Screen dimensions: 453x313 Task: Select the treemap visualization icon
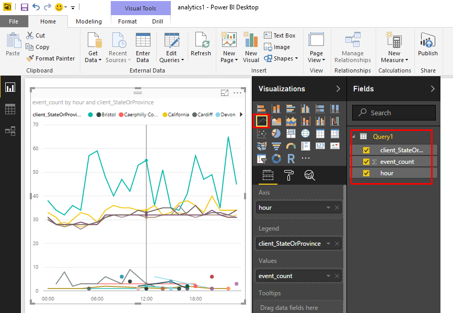(x=291, y=134)
